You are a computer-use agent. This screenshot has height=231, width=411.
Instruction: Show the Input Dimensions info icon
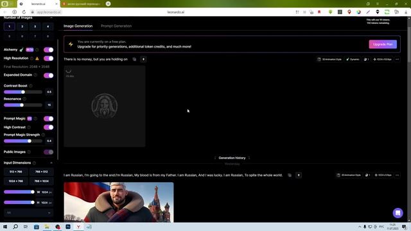34,163
